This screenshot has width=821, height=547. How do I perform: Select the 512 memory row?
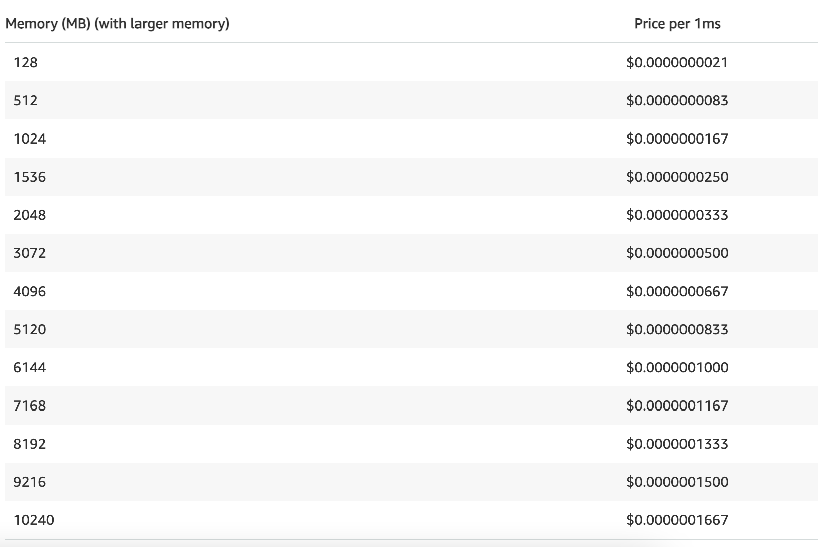tap(26, 100)
